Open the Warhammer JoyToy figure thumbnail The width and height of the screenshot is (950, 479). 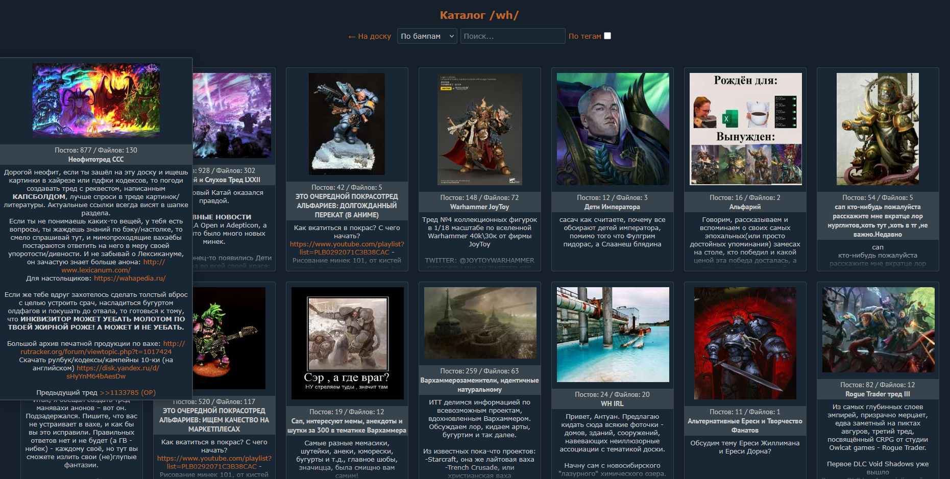coord(480,129)
